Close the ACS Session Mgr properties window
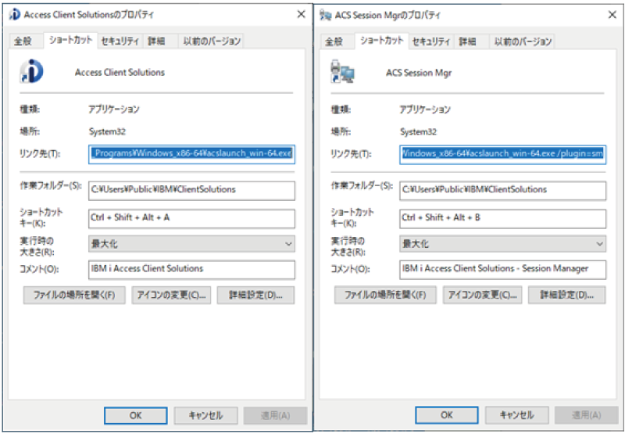This screenshot has height=434, width=625. pyautogui.click(x=612, y=15)
